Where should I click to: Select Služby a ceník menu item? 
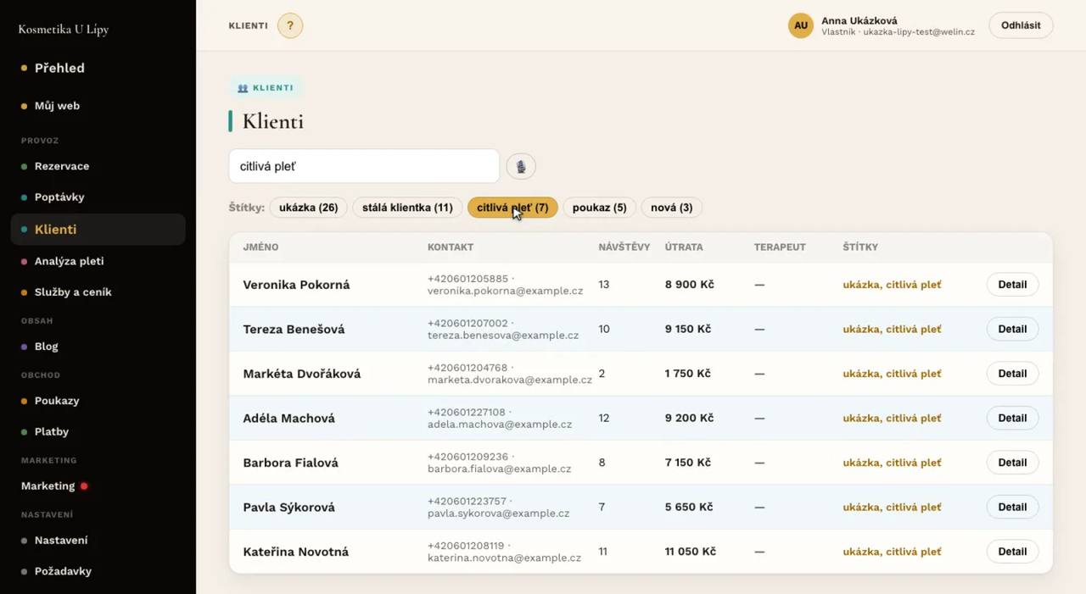73,292
